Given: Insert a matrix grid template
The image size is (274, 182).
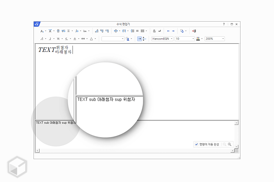Looking at the screenshot, I should [x=142, y=31].
